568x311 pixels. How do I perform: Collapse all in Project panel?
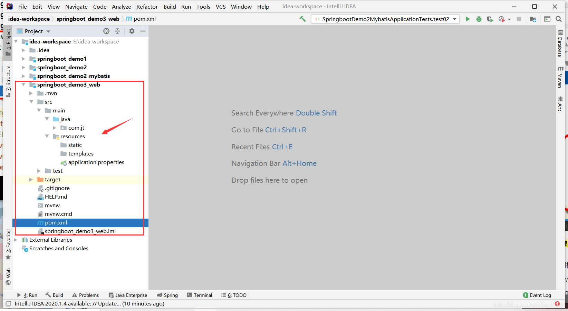pos(117,31)
